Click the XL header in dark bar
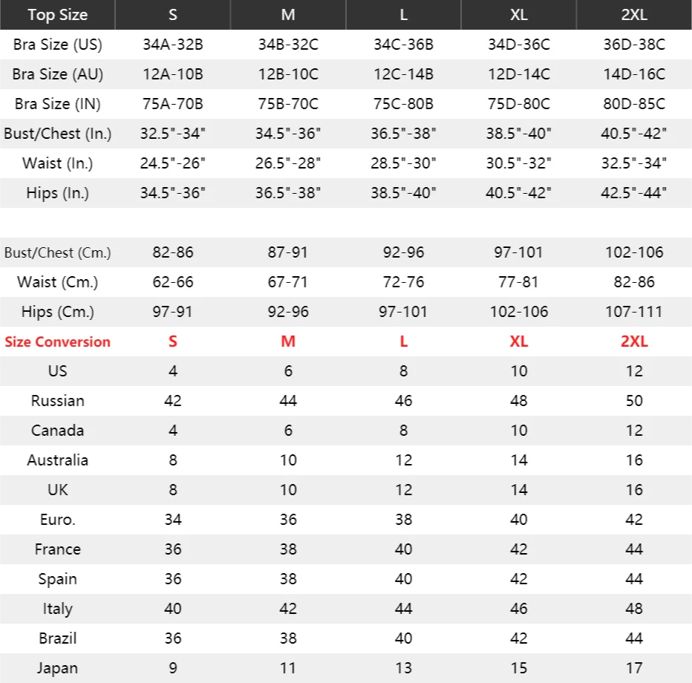Screen dimensions: 692x683 click(x=518, y=15)
